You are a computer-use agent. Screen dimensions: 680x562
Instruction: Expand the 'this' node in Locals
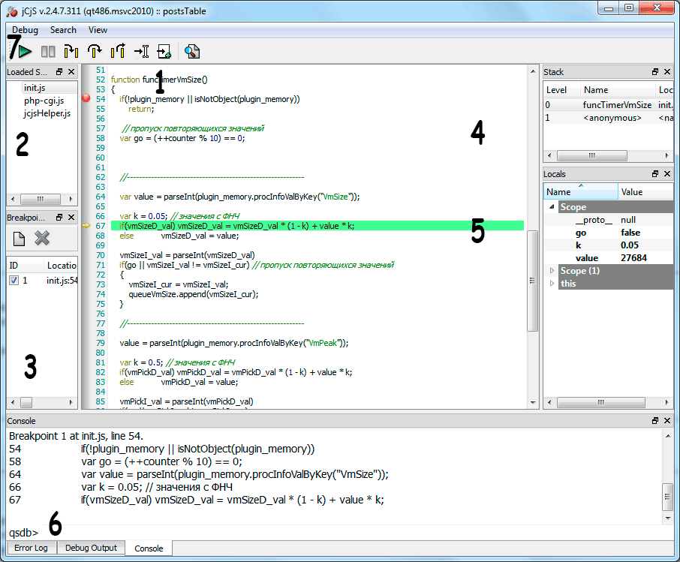[552, 283]
